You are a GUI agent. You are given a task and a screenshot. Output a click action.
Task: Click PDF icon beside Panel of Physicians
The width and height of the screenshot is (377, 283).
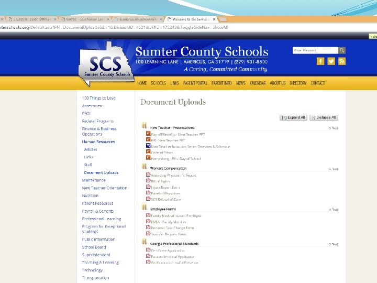coord(148,192)
